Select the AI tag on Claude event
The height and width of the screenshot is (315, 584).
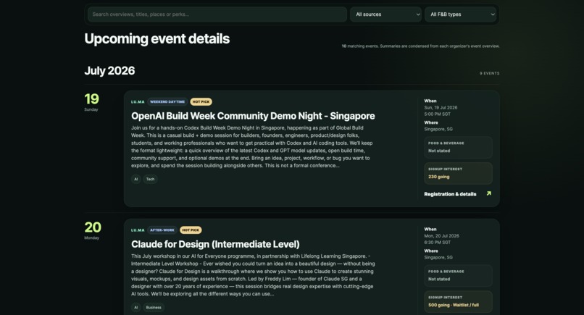click(x=136, y=308)
